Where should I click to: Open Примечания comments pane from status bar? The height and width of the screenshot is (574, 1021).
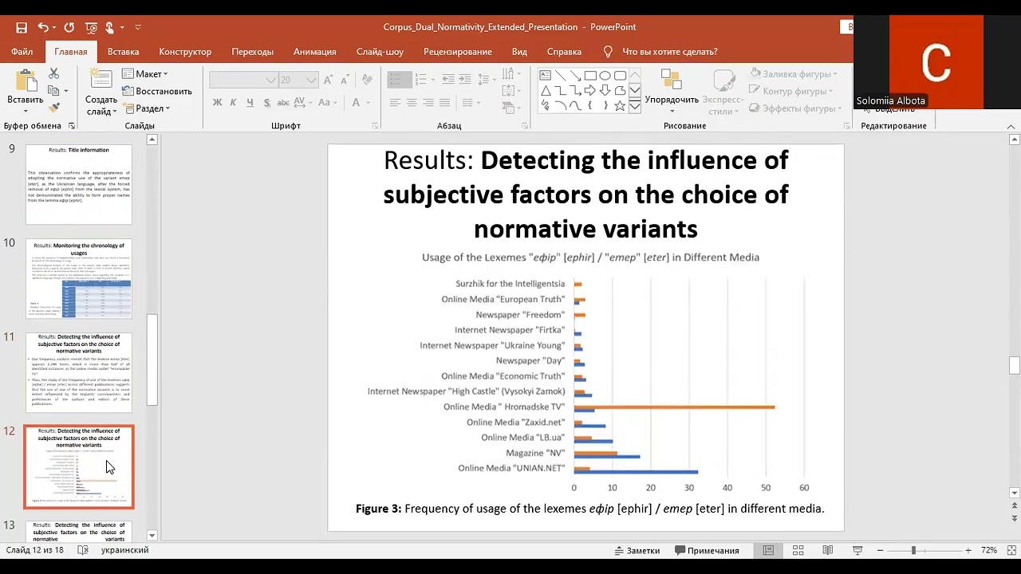click(708, 550)
